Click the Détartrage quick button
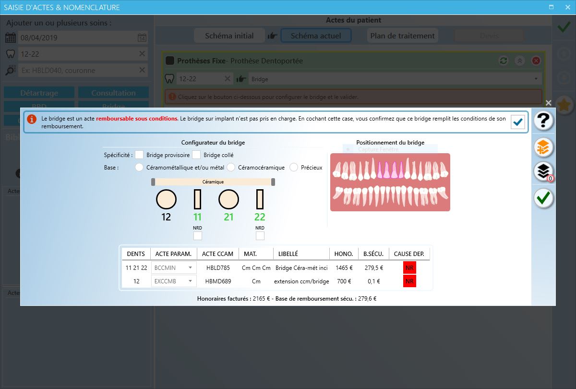The image size is (576, 389). click(39, 93)
